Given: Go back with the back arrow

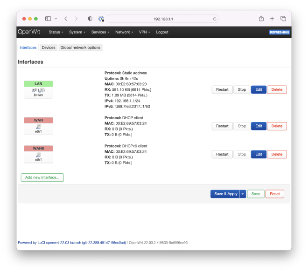Looking at the screenshot, I should tap(66, 19).
